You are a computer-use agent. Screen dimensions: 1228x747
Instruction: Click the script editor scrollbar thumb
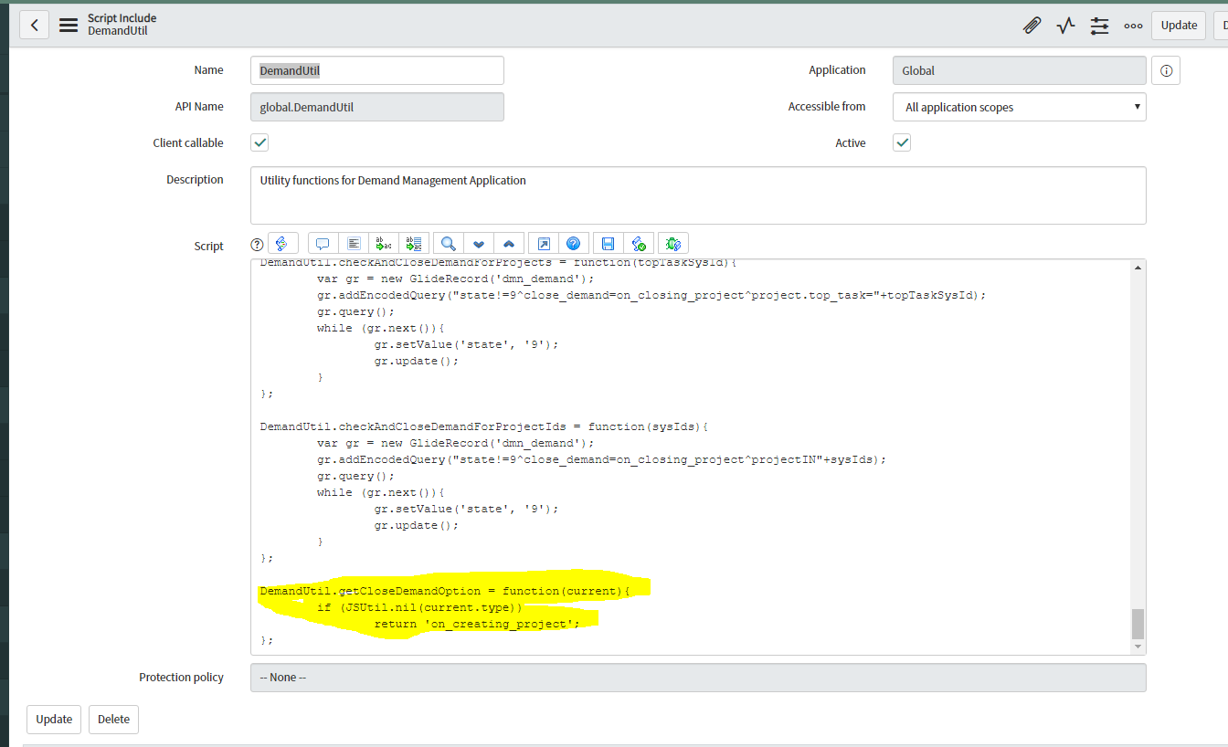pyautogui.click(x=1138, y=624)
